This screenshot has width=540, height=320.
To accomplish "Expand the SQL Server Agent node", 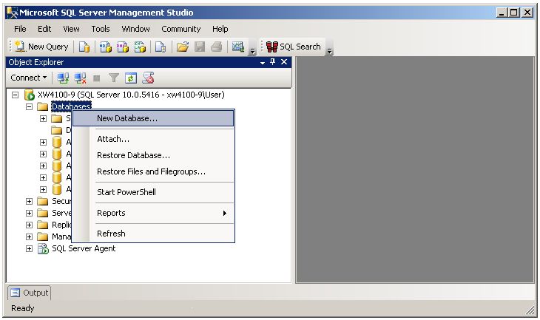I will [30, 248].
